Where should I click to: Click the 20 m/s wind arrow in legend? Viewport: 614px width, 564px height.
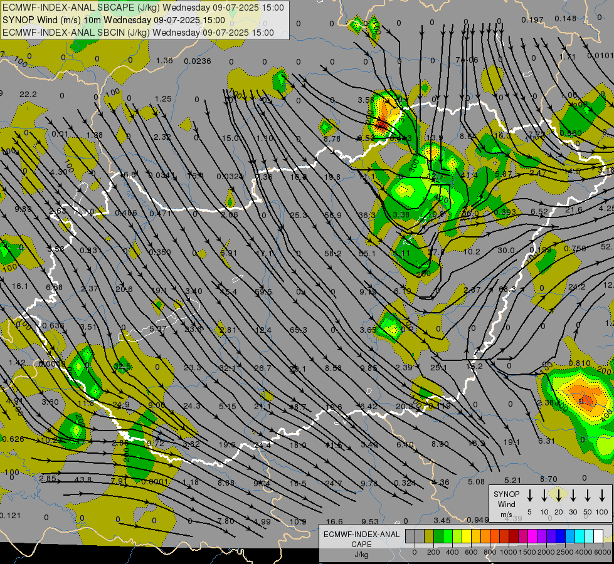point(559,496)
